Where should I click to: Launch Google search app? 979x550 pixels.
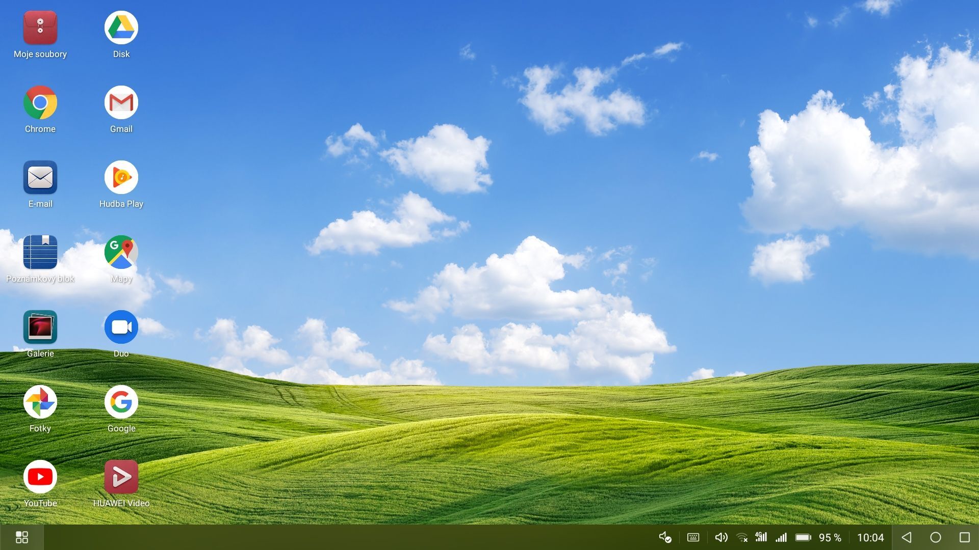pyautogui.click(x=121, y=402)
